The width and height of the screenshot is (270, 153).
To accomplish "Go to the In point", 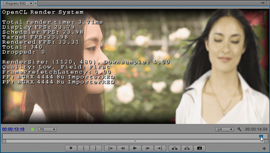I will (110, 148).
